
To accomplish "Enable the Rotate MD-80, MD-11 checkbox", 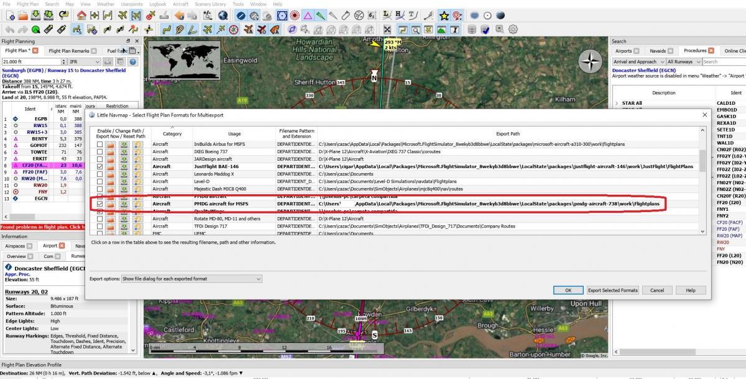I will (x=99, y=218).
